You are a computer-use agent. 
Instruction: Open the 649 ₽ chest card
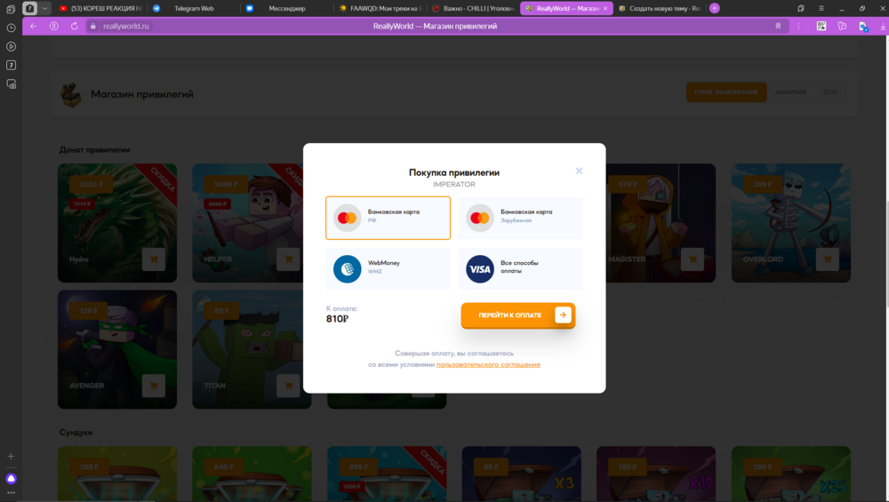252,474
